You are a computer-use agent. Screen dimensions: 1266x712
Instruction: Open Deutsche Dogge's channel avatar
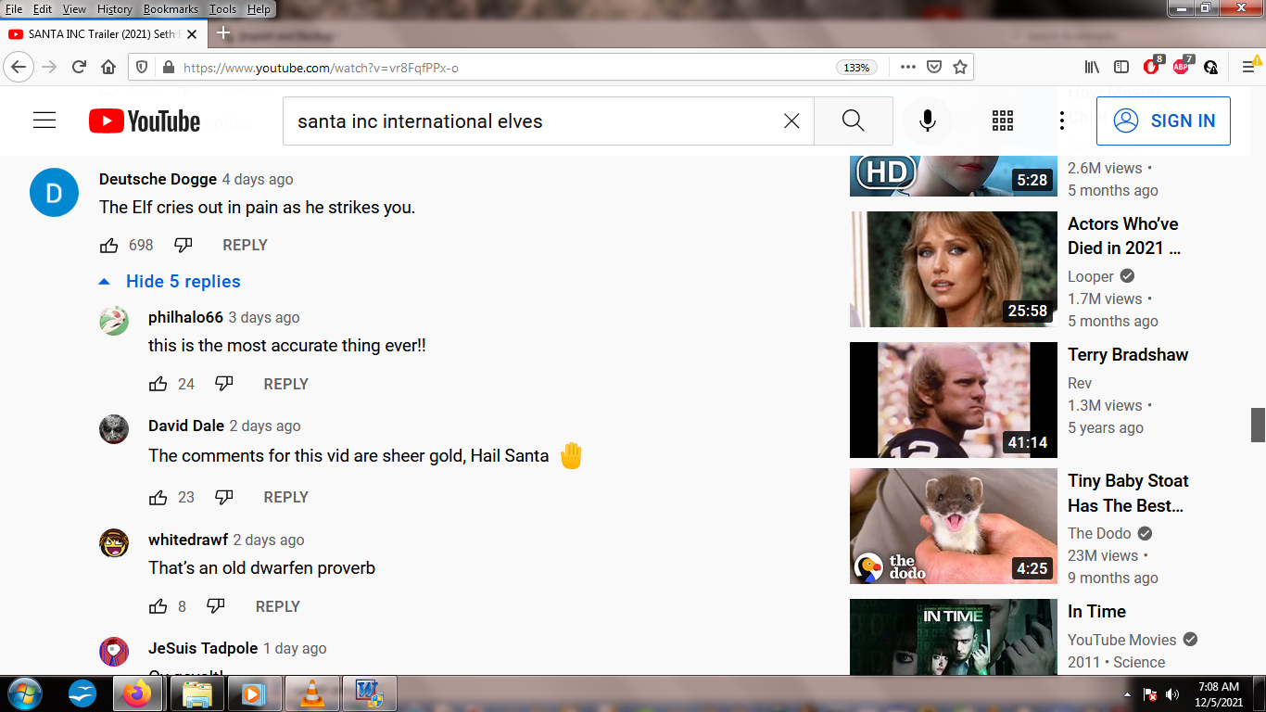54,193
